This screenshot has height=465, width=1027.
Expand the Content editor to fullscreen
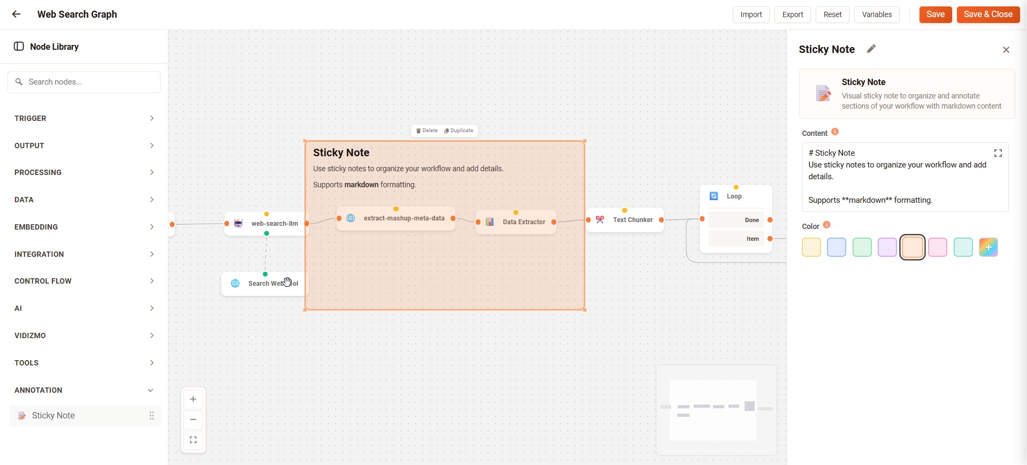pos(998,154)
